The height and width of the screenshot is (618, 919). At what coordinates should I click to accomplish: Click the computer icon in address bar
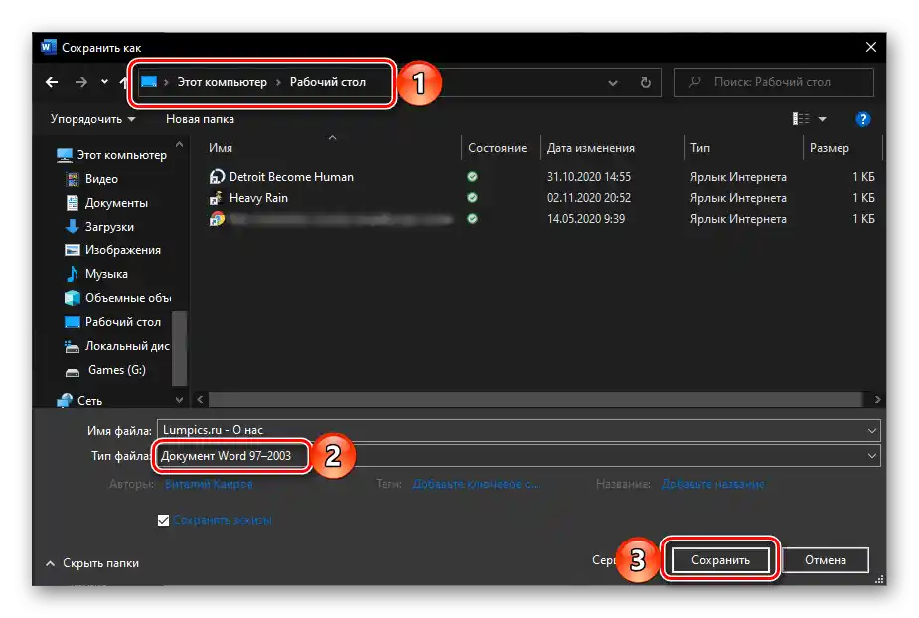tap(149, 82)
